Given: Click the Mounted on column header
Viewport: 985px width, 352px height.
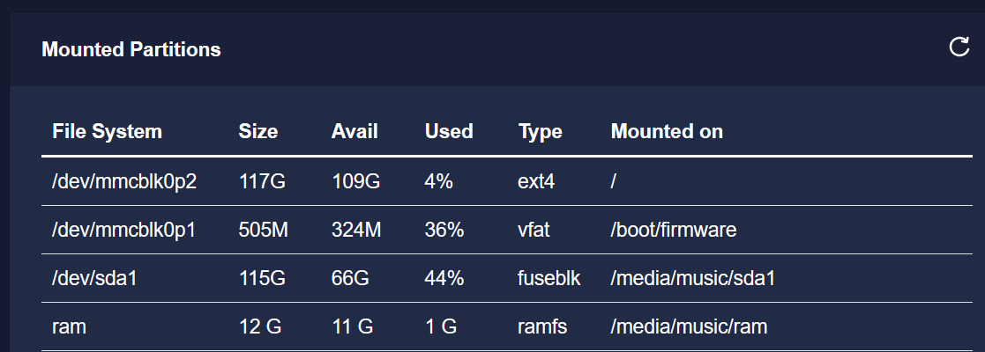Looking at the screenshot, I should click(667, 131).
